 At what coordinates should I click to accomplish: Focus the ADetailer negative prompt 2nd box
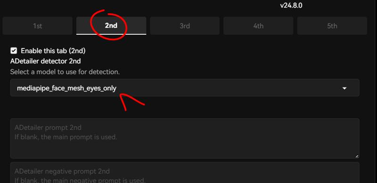(x=185, y=173)
